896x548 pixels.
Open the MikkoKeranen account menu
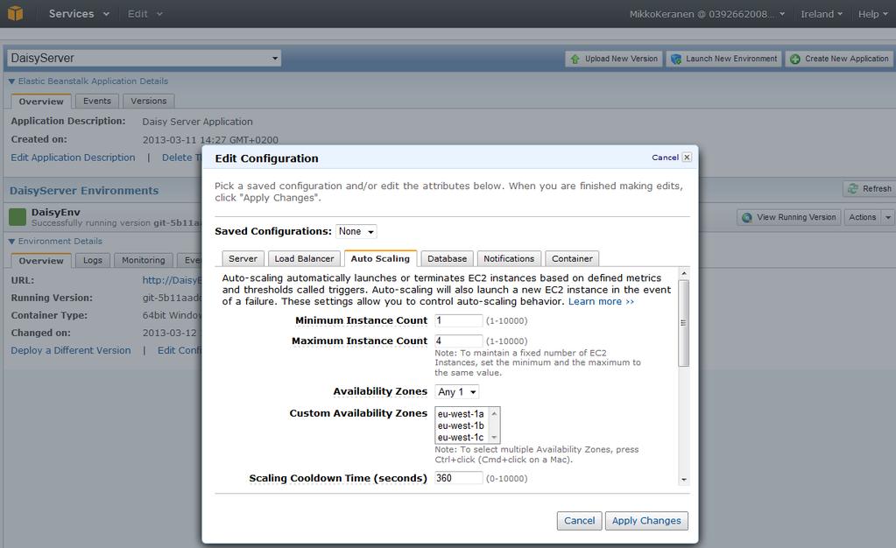[x=707, y=14]
